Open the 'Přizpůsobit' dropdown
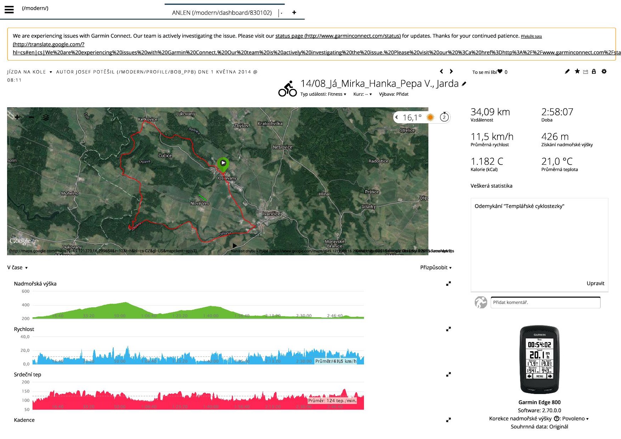This screenshot has height=439, width=621. [x=435, y=268]
